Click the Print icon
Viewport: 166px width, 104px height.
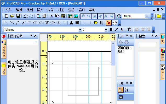tap(44, 16)
